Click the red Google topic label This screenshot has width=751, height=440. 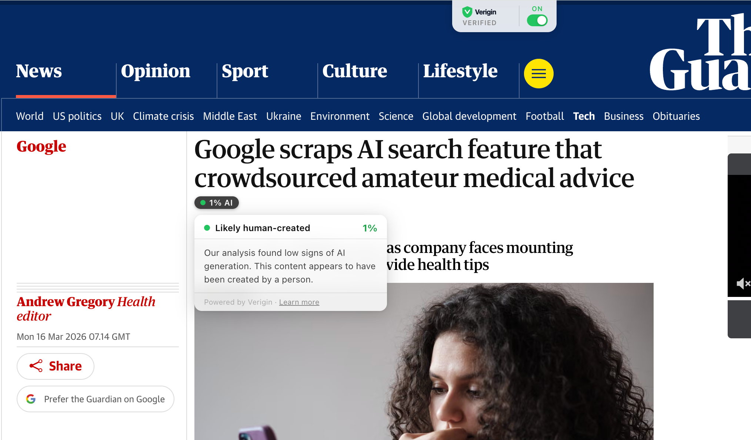pos(41,146)
